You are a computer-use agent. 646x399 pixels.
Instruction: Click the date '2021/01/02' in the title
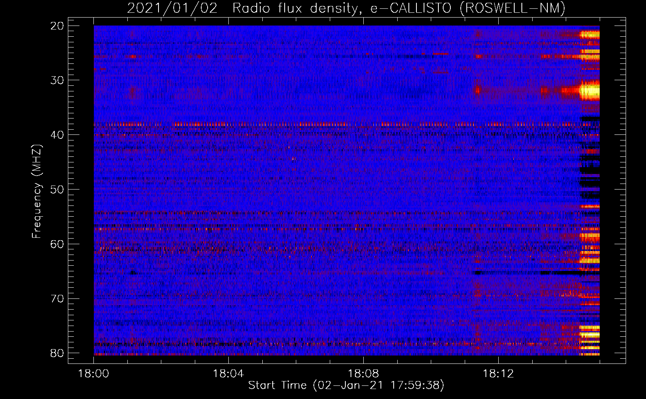(x=172, y=8)
